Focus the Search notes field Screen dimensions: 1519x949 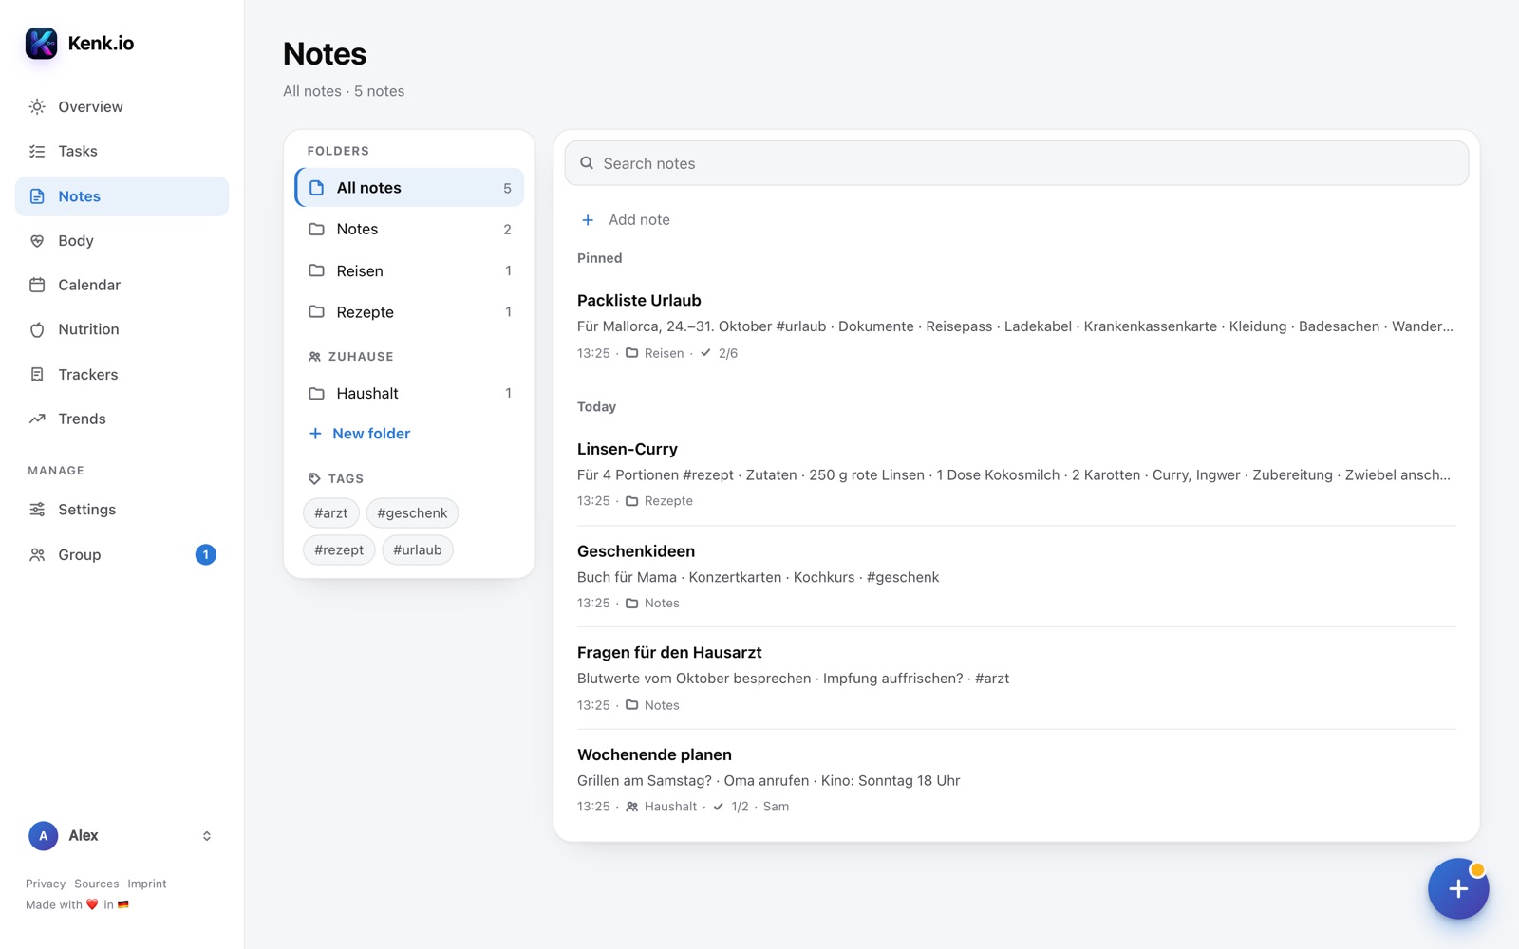point(1017,163)
